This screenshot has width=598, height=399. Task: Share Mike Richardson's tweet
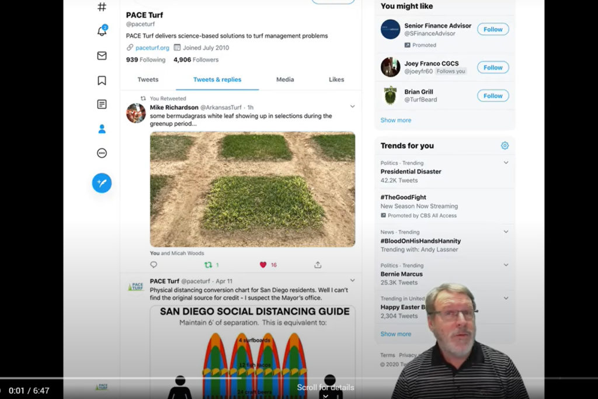coord(318,265)
